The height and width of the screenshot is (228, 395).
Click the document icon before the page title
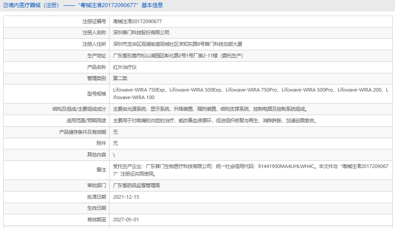click(x=5, y=5)
